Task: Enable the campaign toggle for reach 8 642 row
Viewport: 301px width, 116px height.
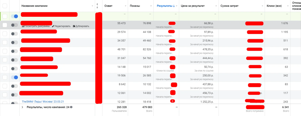Action: click(x=15, y=86)
